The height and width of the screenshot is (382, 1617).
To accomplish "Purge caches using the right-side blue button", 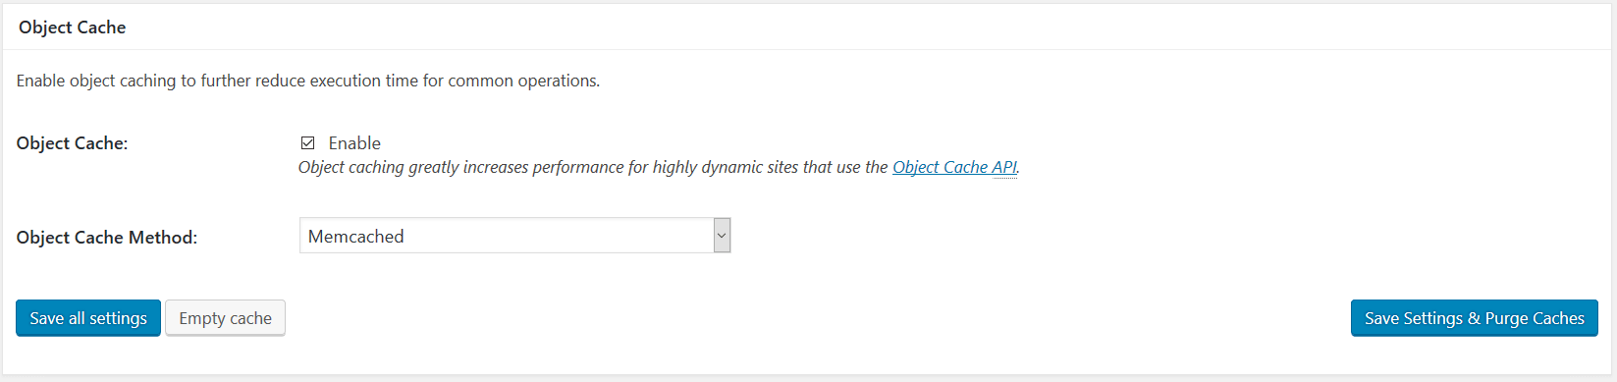I will [1474, 318].
